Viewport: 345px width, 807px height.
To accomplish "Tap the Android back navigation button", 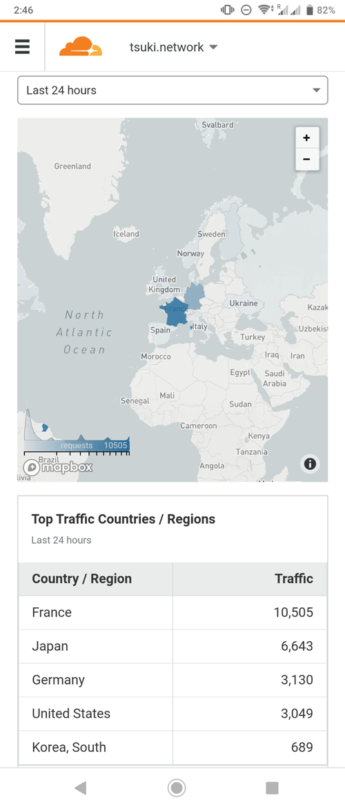I will point(80,788).
